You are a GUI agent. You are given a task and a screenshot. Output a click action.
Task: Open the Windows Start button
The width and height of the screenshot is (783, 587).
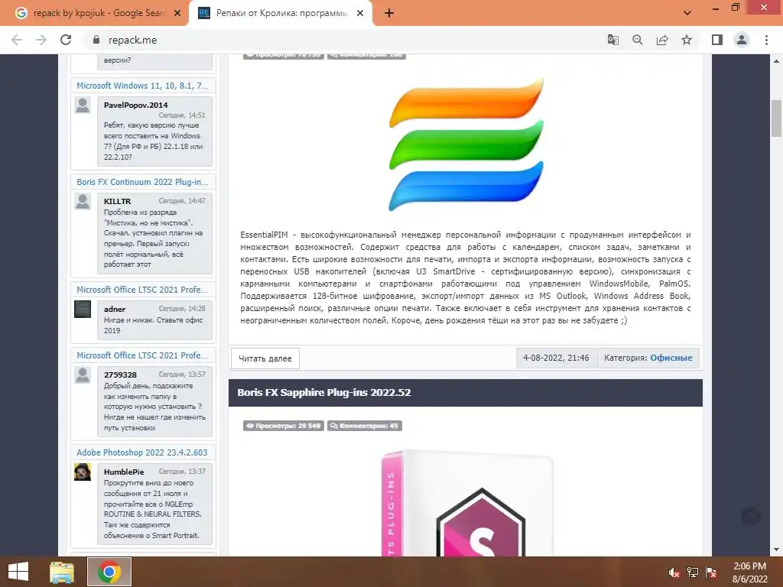coord(18,572)
